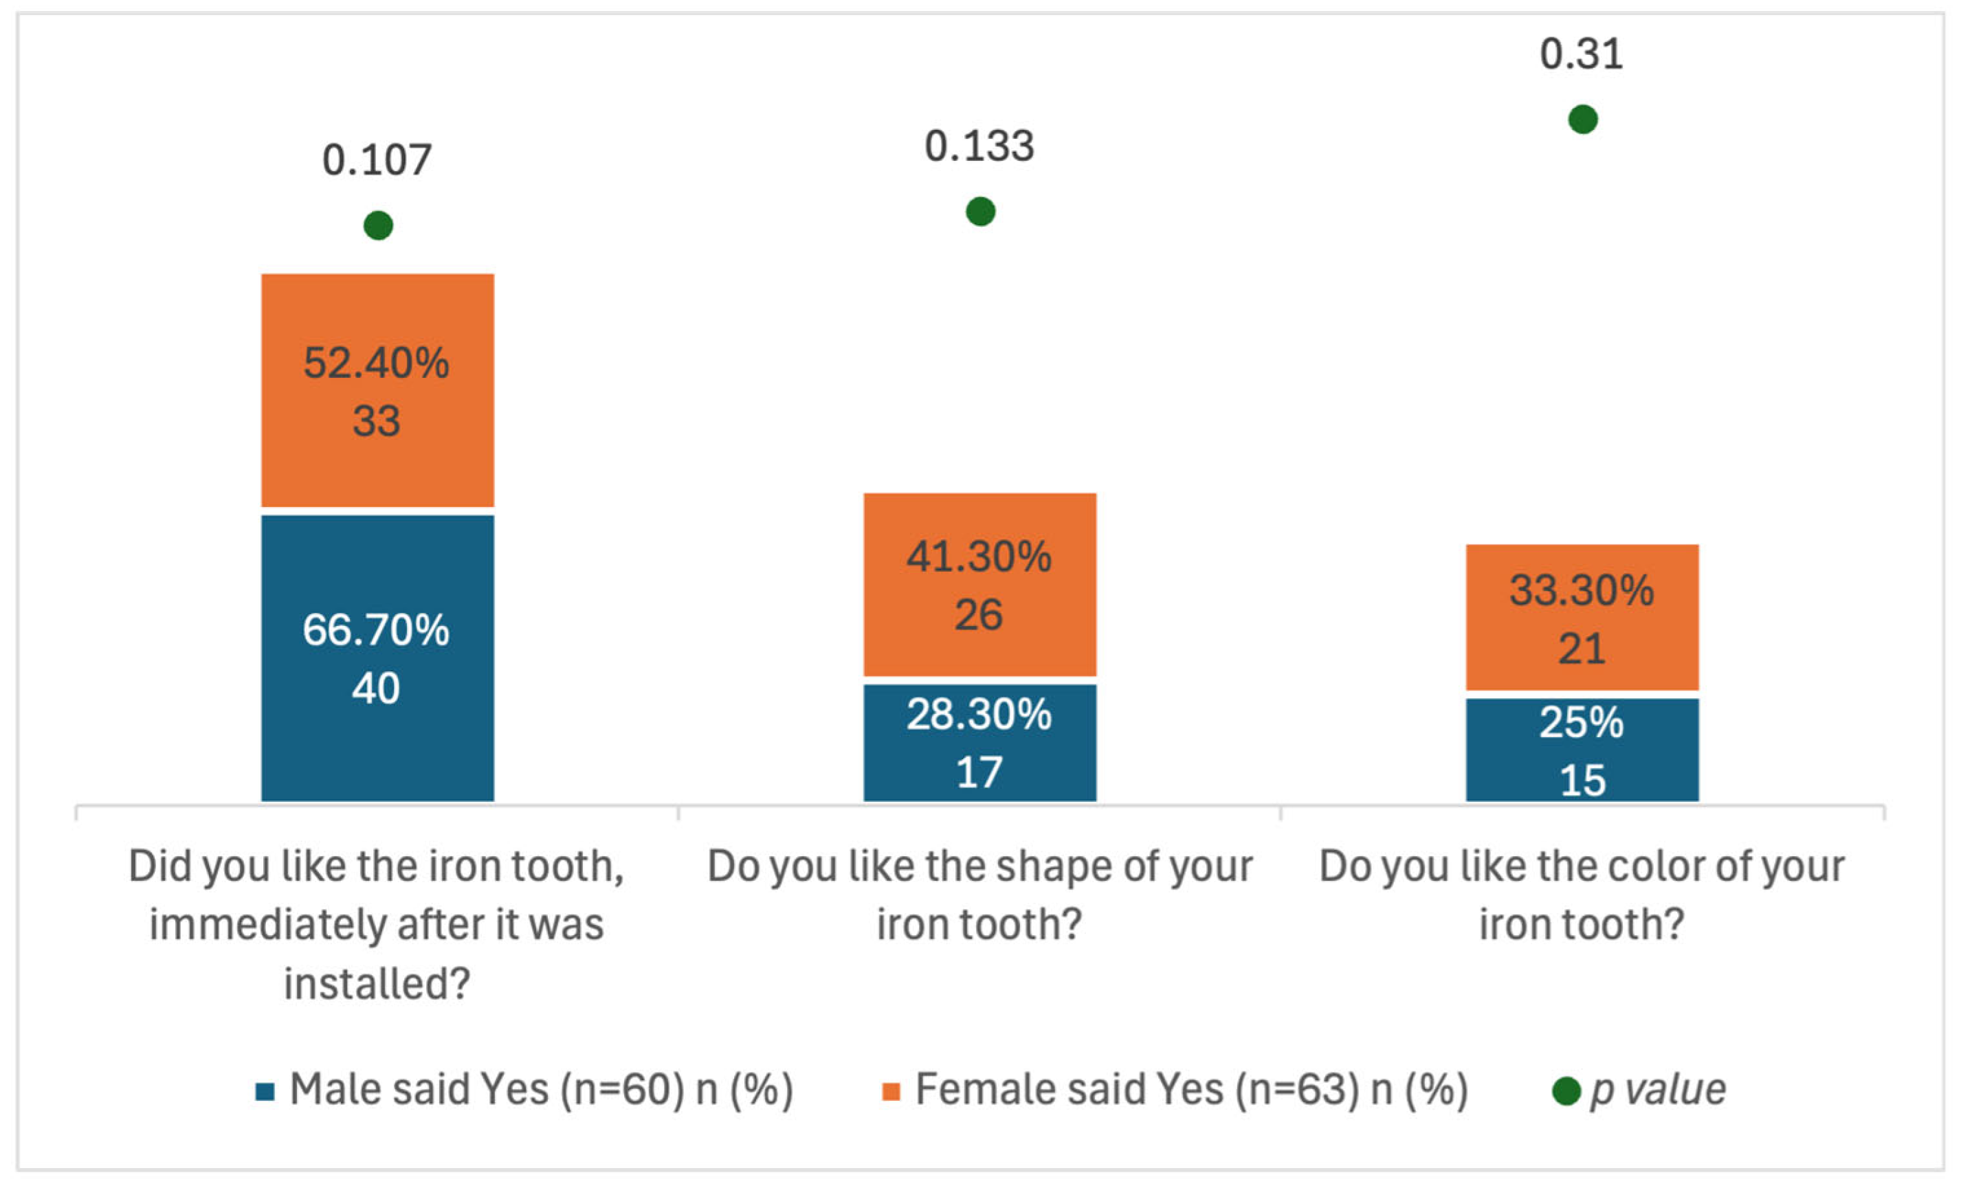
Task: Click the 0.31 data label
Action: click(x=1582, y=54)
